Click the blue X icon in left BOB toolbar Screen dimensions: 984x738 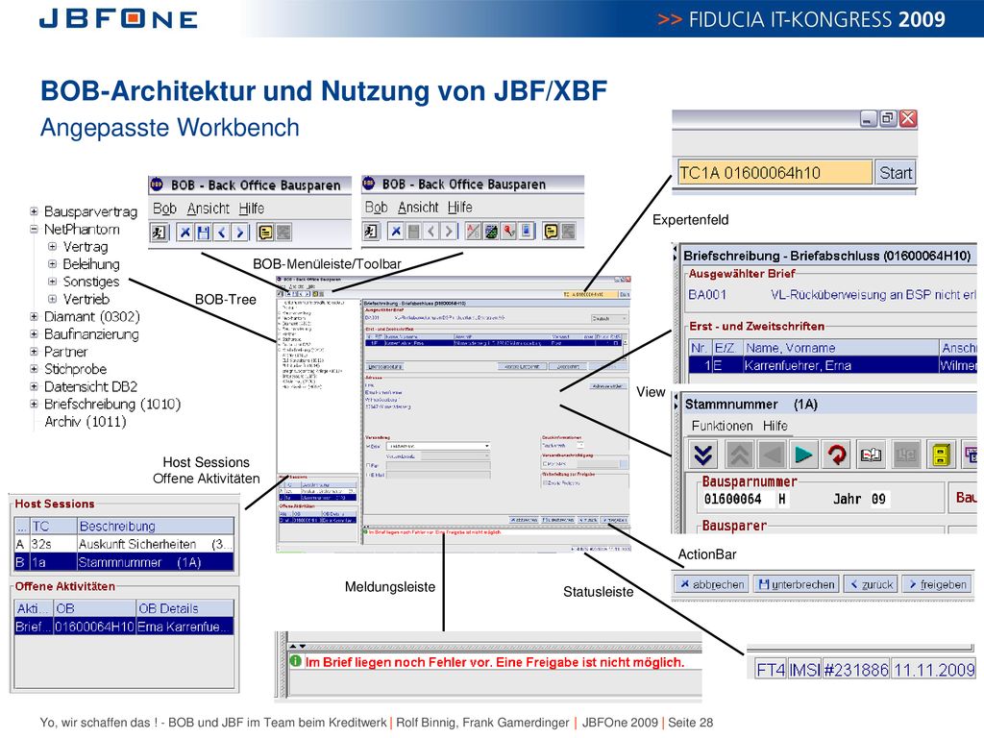point(185,233)
